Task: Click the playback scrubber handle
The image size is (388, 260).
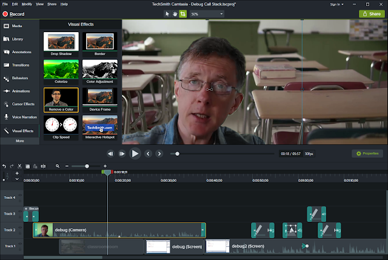Action: [x=177, y=154]
